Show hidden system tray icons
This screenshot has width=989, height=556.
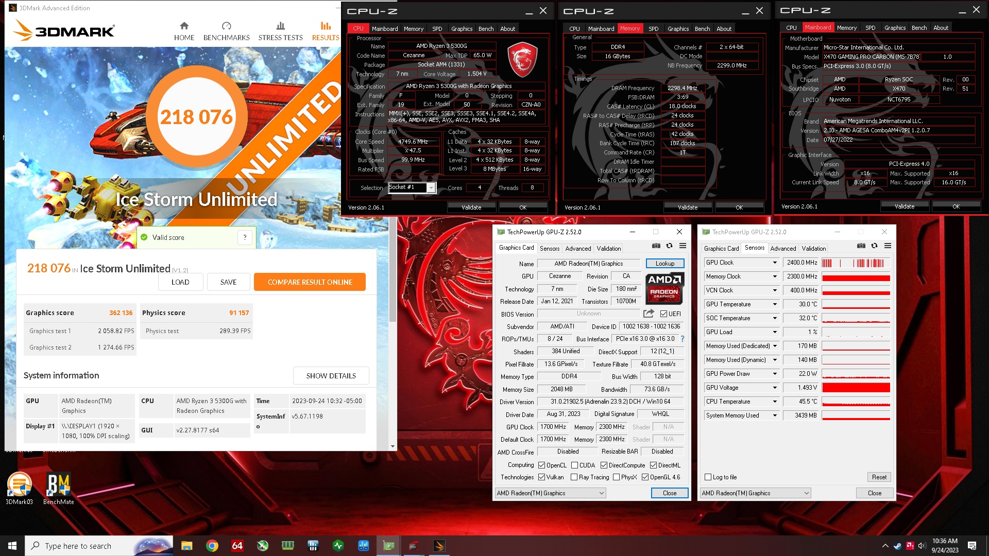885,546
